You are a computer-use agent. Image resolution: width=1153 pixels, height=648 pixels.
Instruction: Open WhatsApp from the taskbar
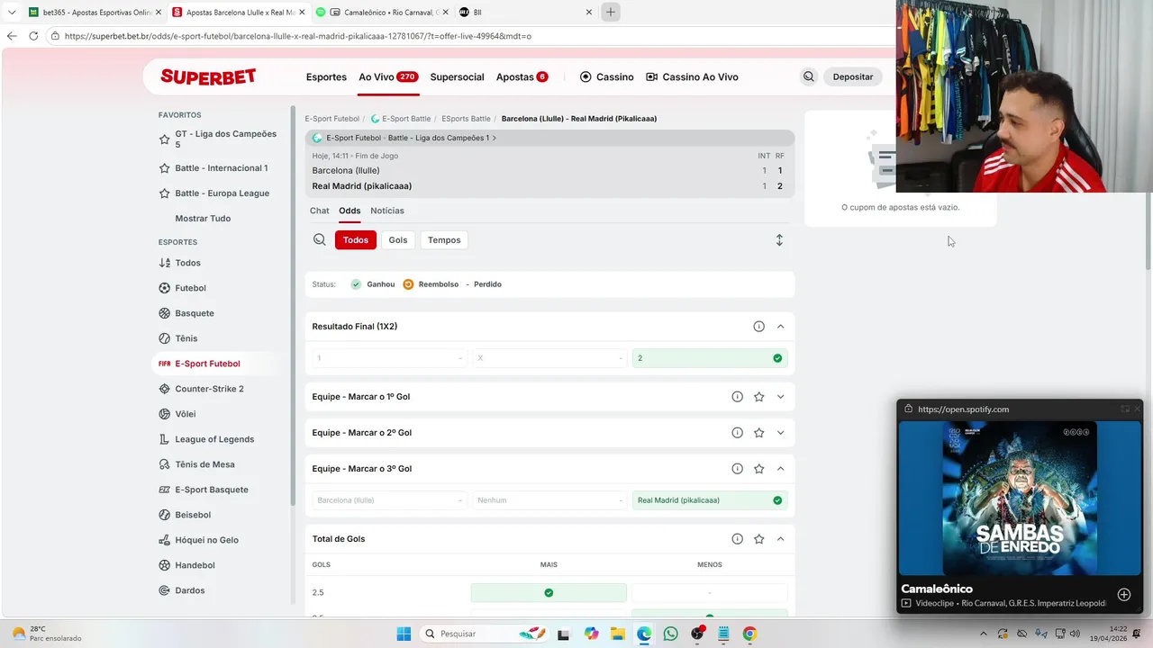(670, 634)
